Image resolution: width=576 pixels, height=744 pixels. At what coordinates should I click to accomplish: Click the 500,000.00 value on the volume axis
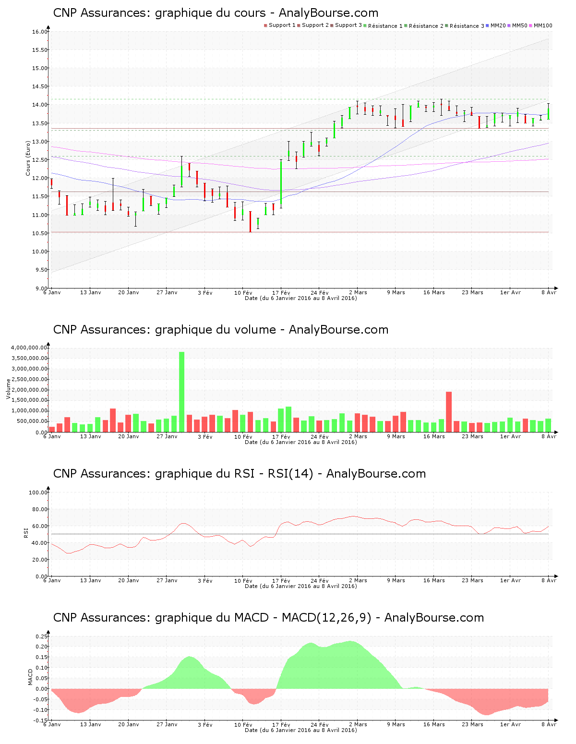tap(31, 421)
